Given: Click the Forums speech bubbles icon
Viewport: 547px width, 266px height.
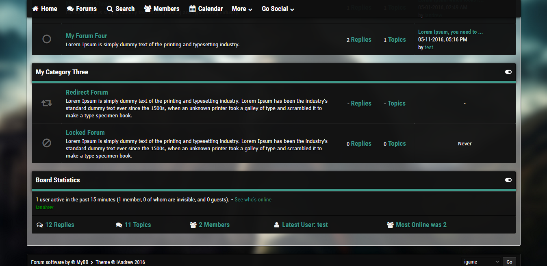Looking at the screenshot, I should (x=70, y=9).
